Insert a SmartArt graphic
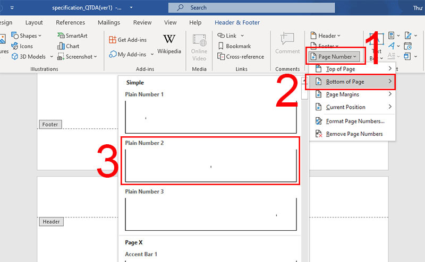The image size is (425, 262). coord(72,36)
